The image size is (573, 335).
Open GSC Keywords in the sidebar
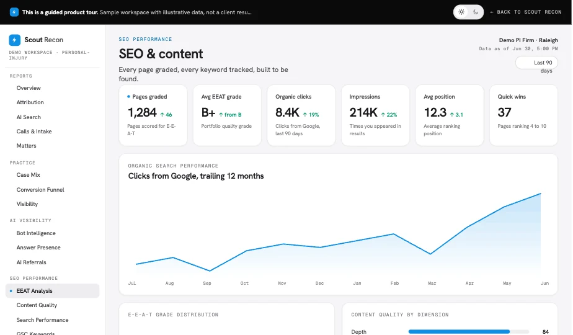(35, 333)
